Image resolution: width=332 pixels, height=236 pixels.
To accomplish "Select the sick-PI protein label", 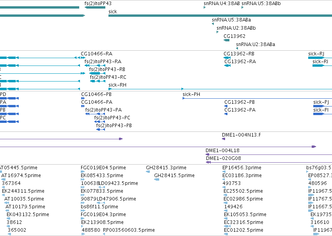I will click(321, 110).
